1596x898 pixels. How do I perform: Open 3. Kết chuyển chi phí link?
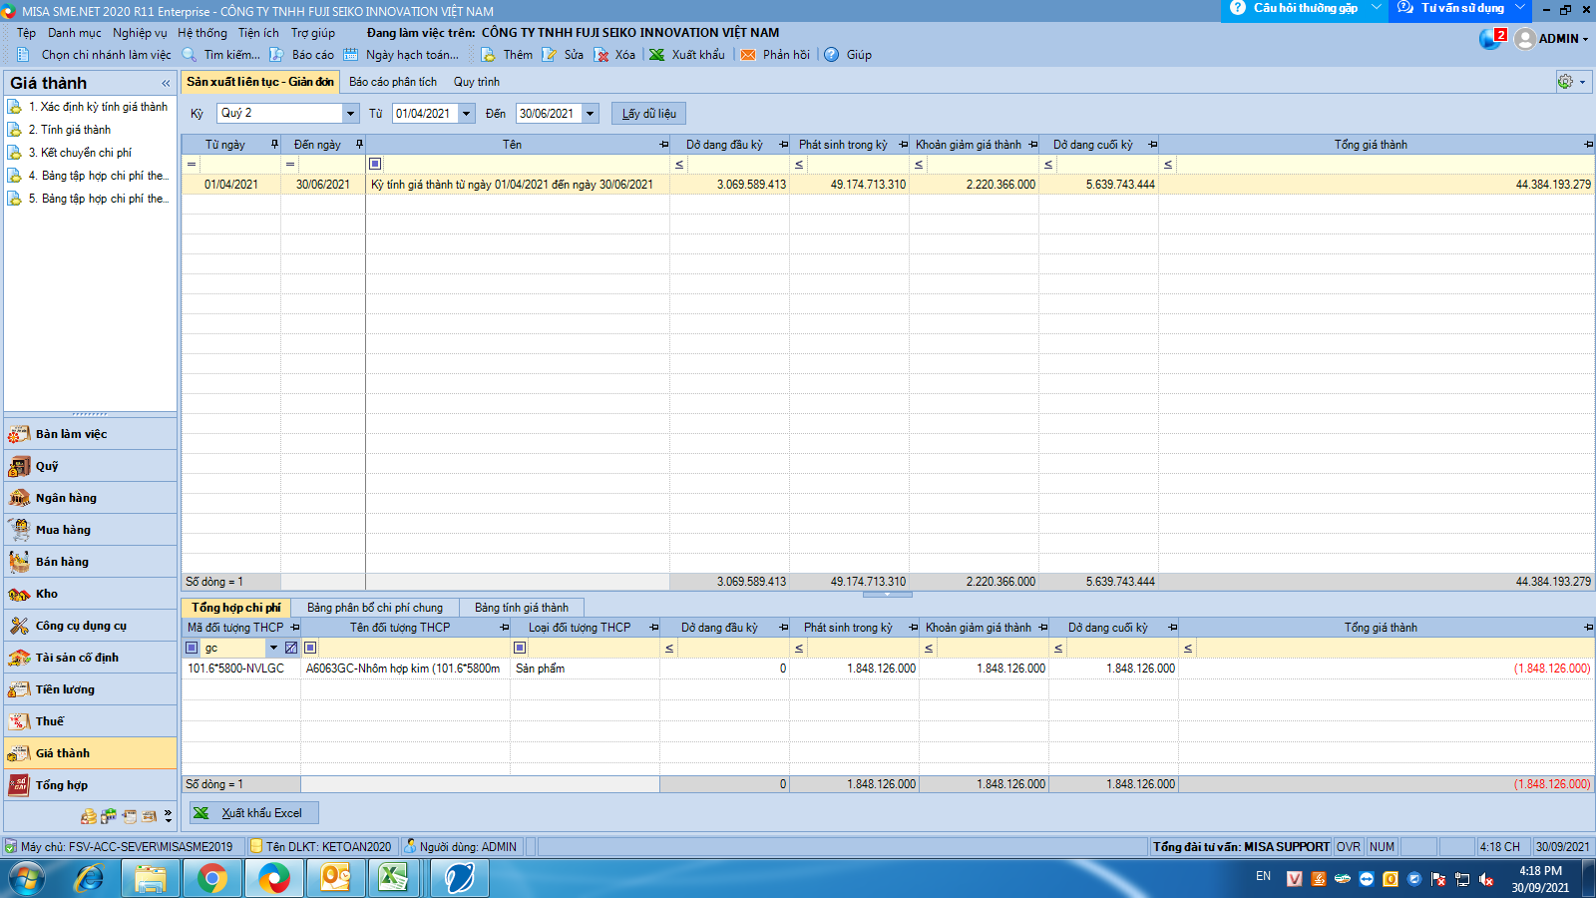coord(80,153)
